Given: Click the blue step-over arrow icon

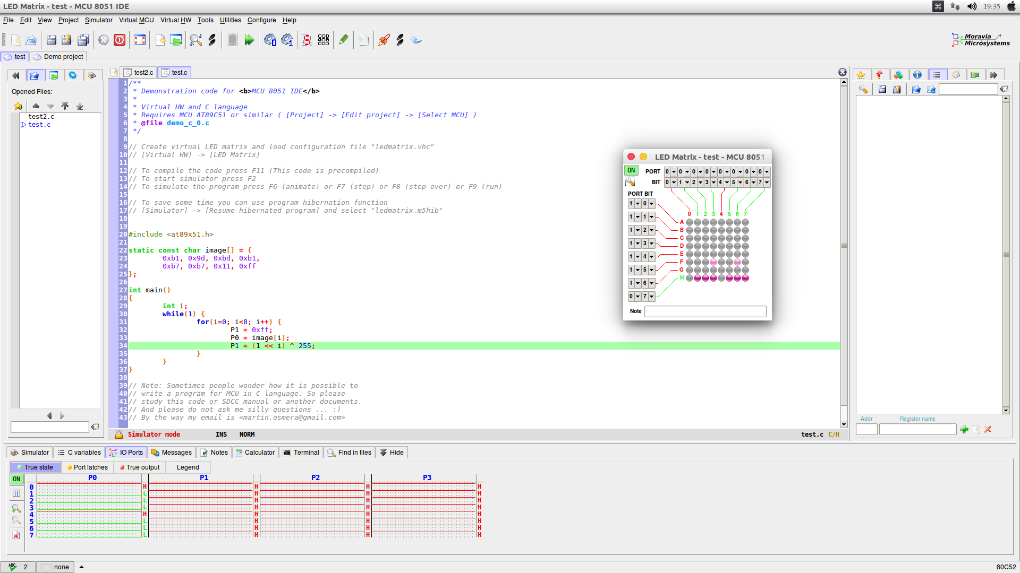Looking at the screenshot, I should pos(416,40).
